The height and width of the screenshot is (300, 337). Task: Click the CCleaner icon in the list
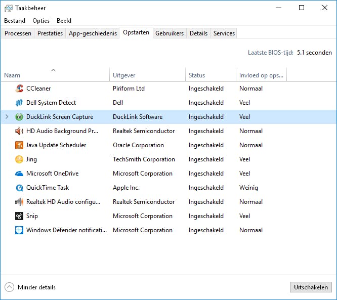click(x=19, y=89)
